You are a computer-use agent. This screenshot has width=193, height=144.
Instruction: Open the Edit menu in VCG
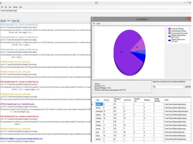[x=6, y=7]
